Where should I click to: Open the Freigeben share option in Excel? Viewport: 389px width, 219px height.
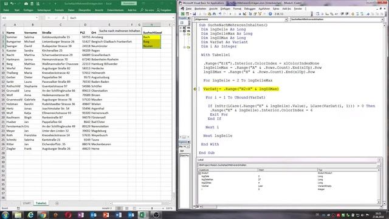164,10
